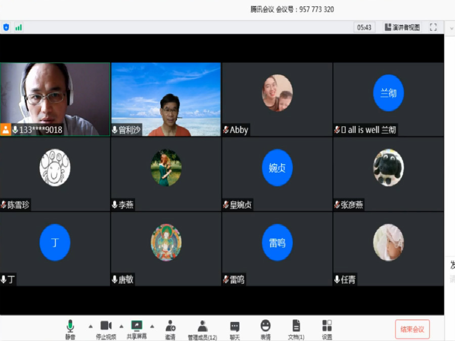Click the blue security shield icon
The image size is (455, 341).
[6, 27]
